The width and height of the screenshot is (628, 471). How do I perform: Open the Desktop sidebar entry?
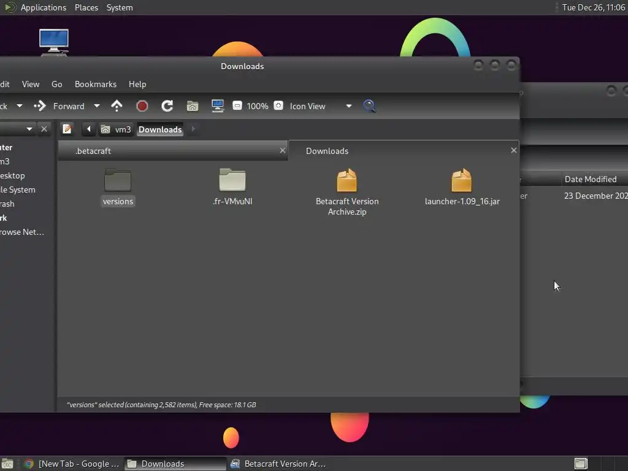[12, 176]
